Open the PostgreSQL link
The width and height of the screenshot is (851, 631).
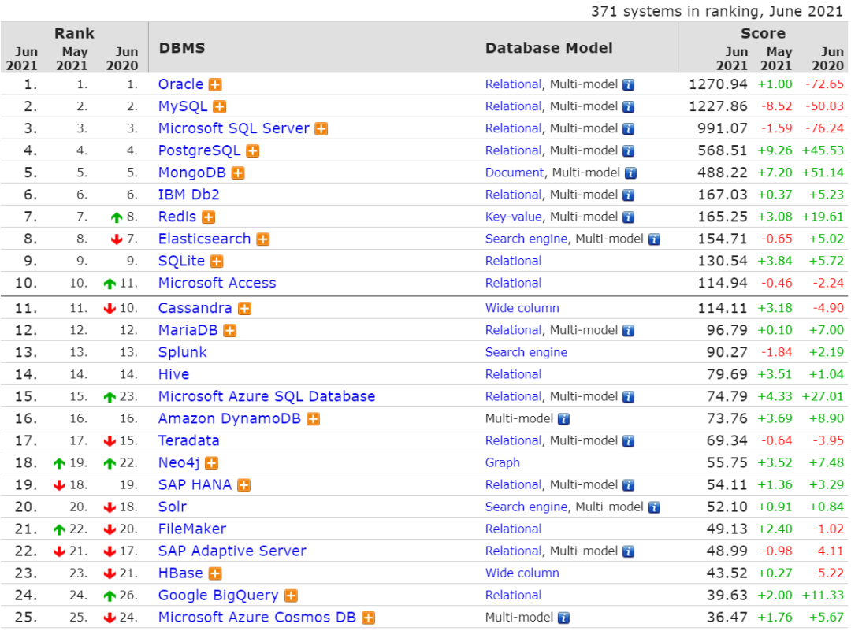(x=199, y=150)
